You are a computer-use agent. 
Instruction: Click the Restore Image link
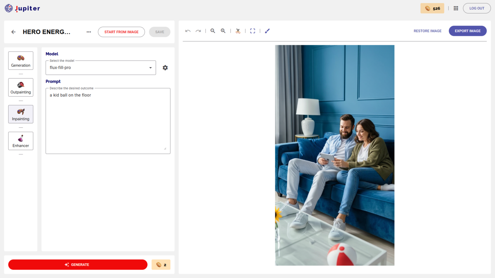coord(427,31)
